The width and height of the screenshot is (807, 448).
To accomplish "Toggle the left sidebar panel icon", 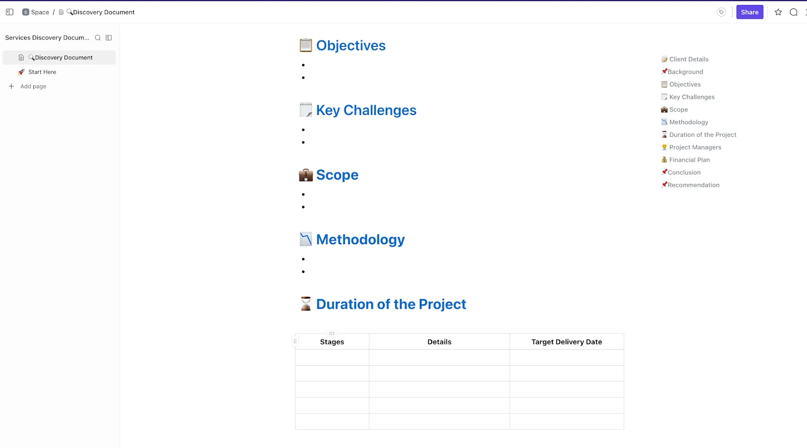I will coord(10,12).
